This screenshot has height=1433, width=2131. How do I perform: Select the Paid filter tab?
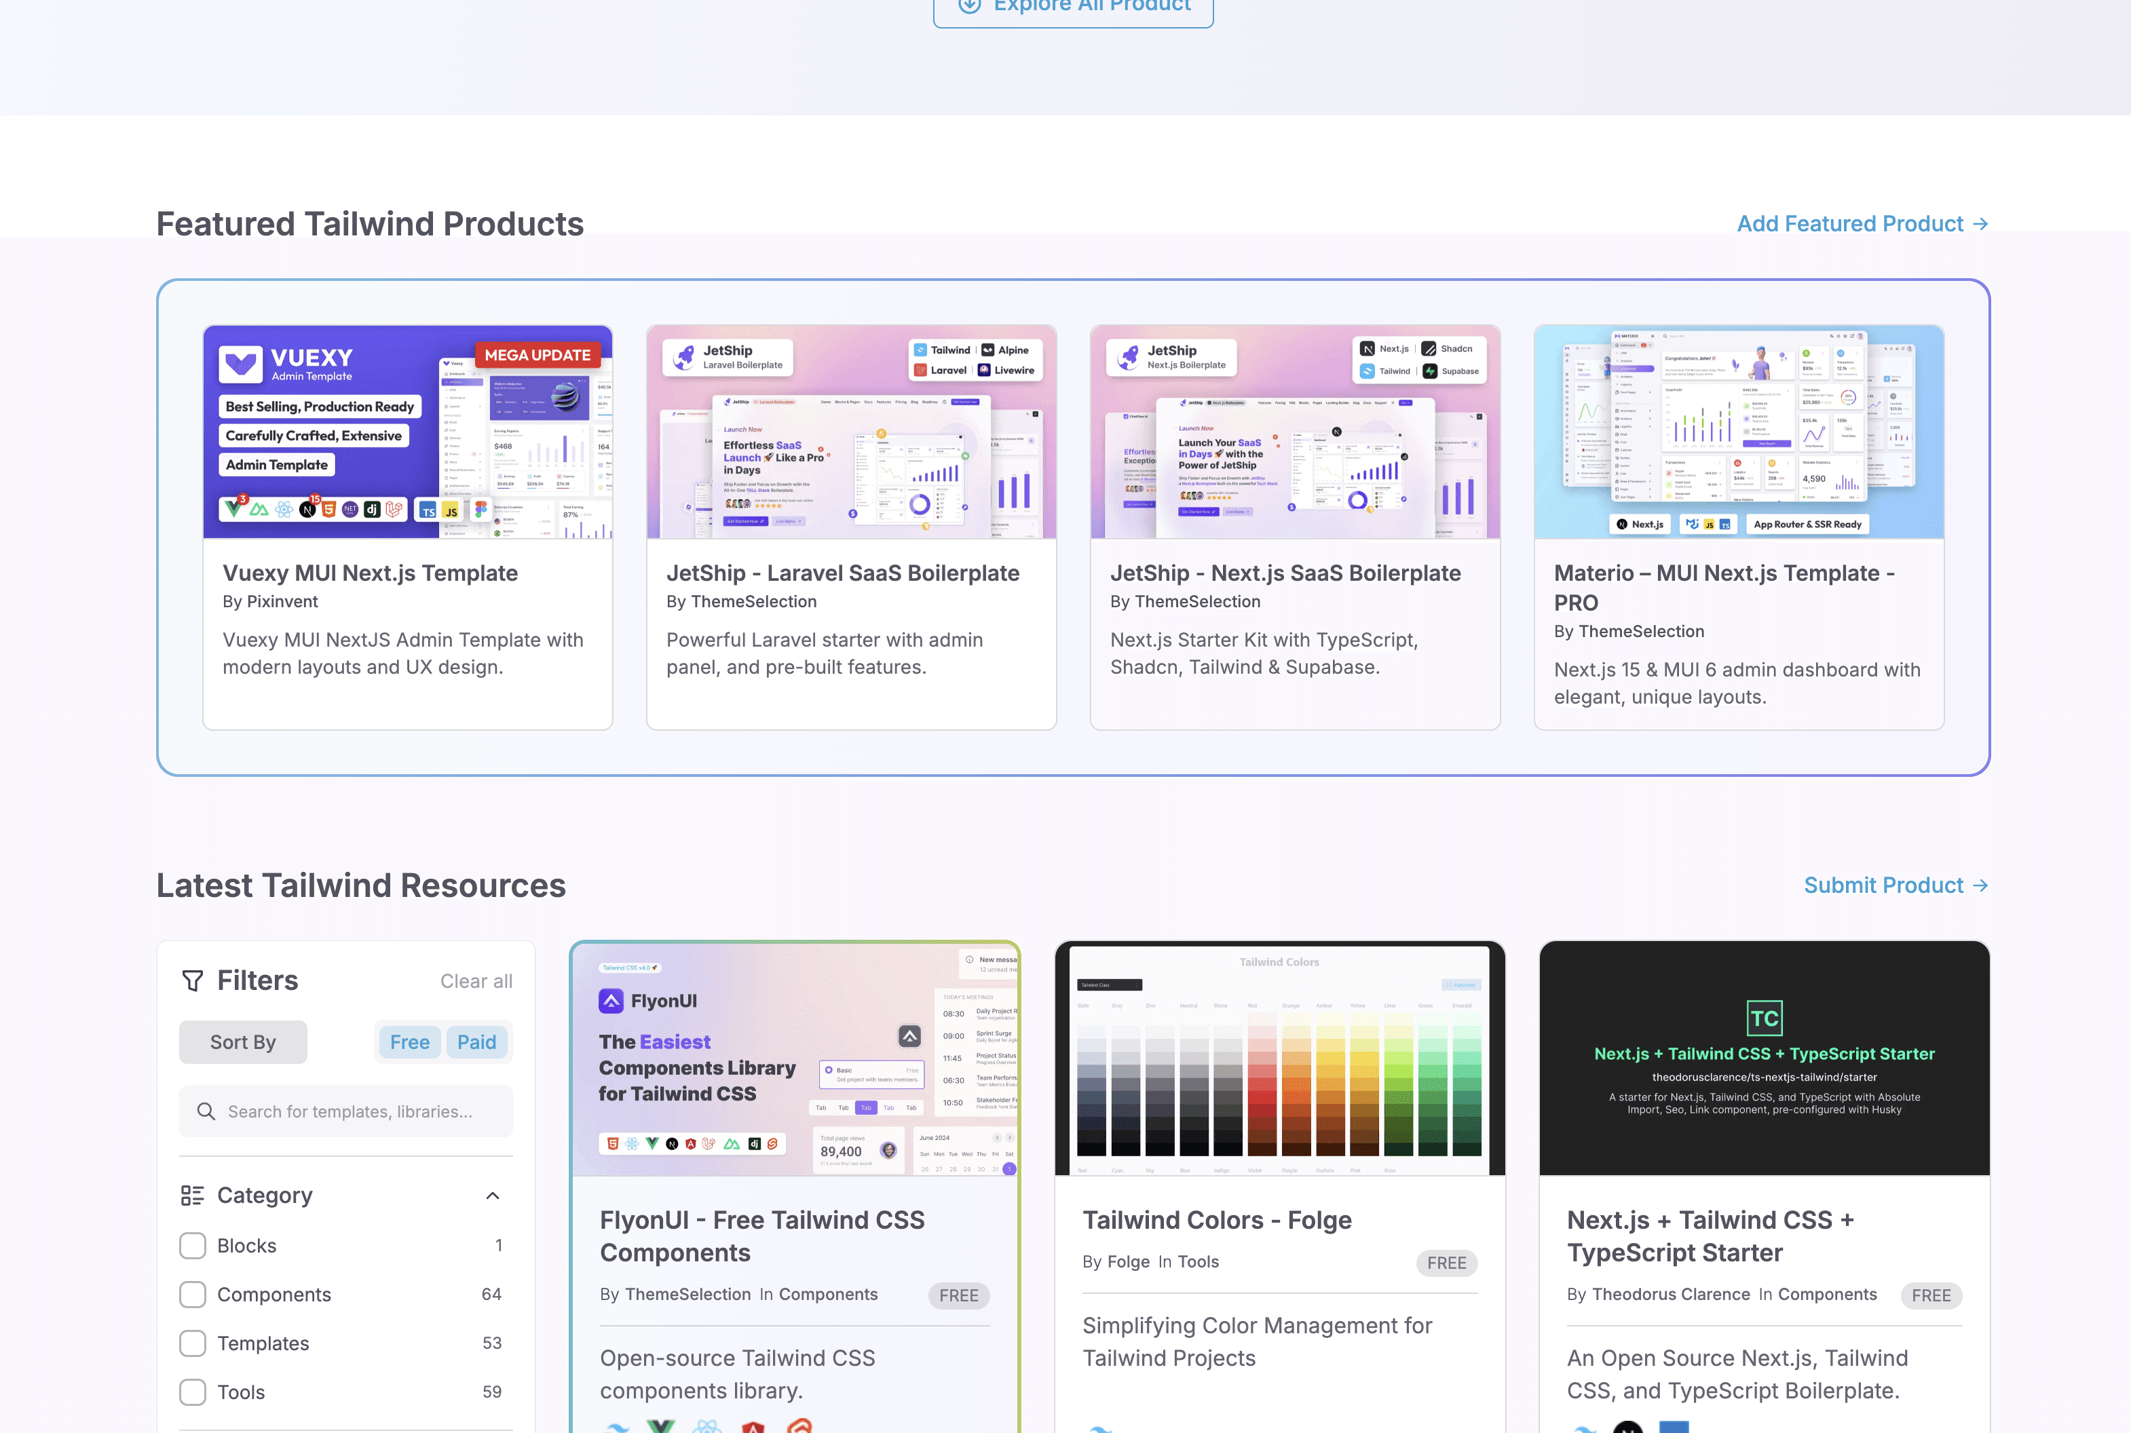(x=476, y=1042)
